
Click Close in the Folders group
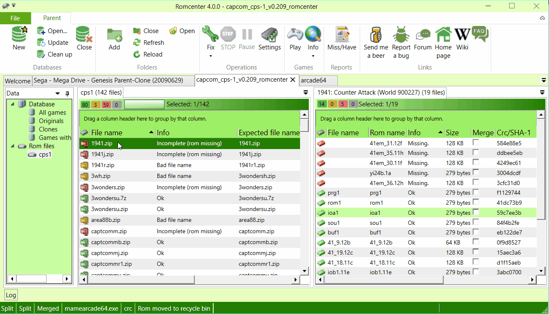145,31
